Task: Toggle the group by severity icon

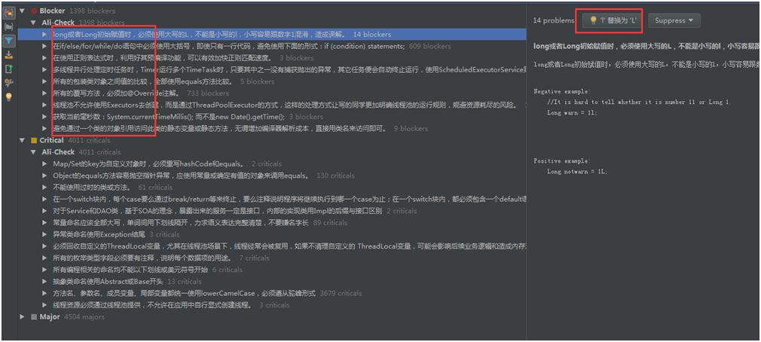Action: pos(9,12)
